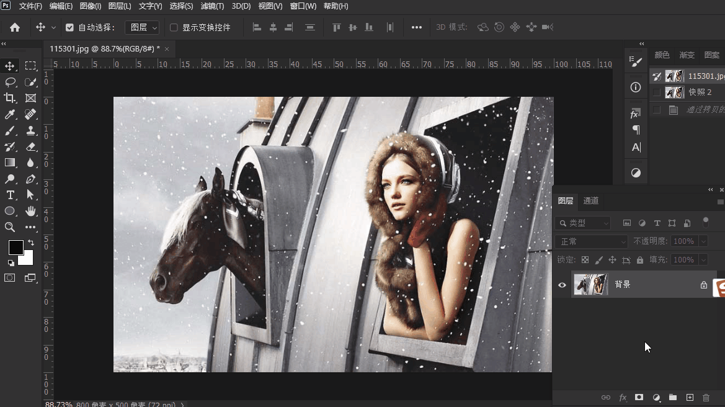Open the Edit Toolbar three-dots menu
725x407 pixels.
30,227
